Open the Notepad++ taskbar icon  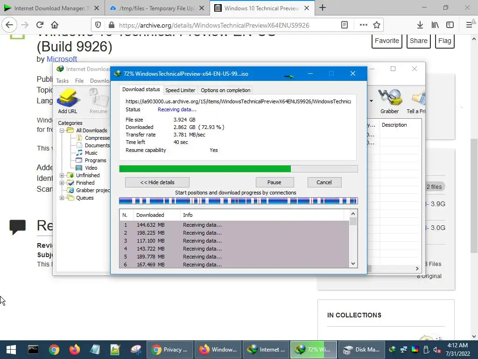click(115, 350)
